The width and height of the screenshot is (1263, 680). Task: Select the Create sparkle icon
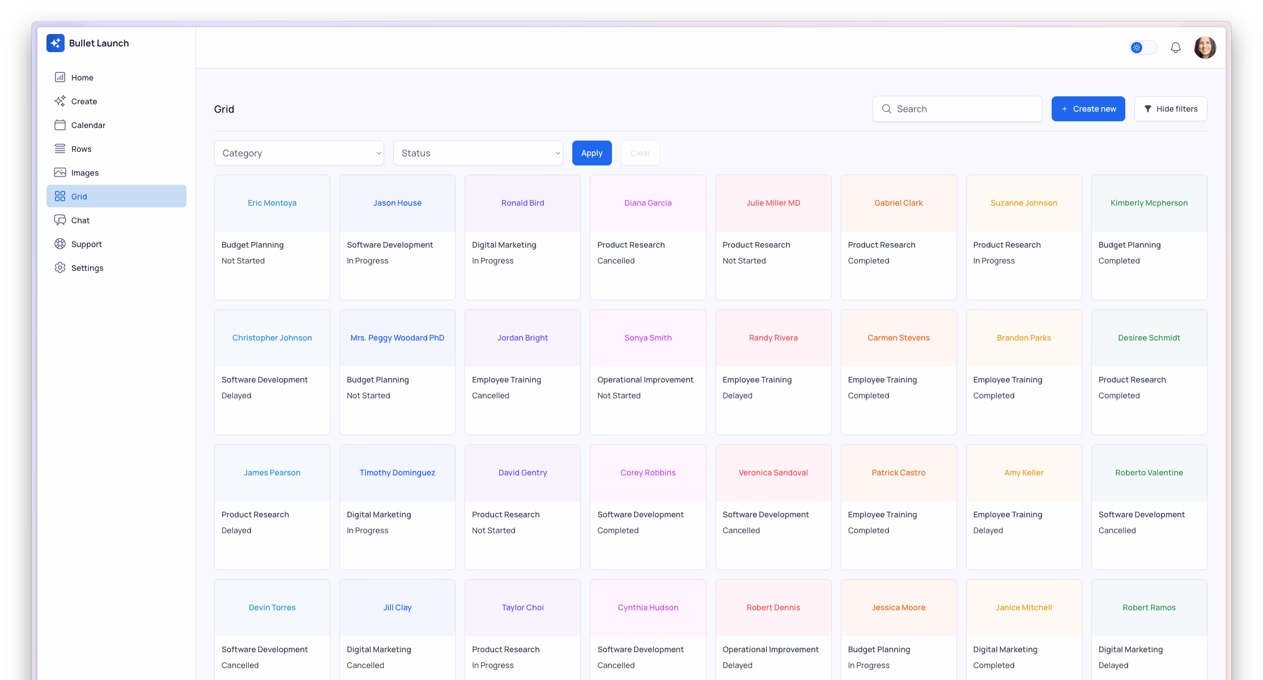[61, 101]
